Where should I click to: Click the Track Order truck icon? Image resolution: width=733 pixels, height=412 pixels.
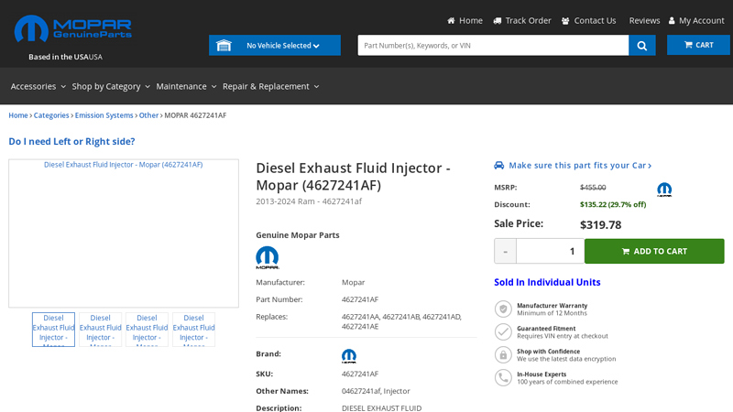498,20
